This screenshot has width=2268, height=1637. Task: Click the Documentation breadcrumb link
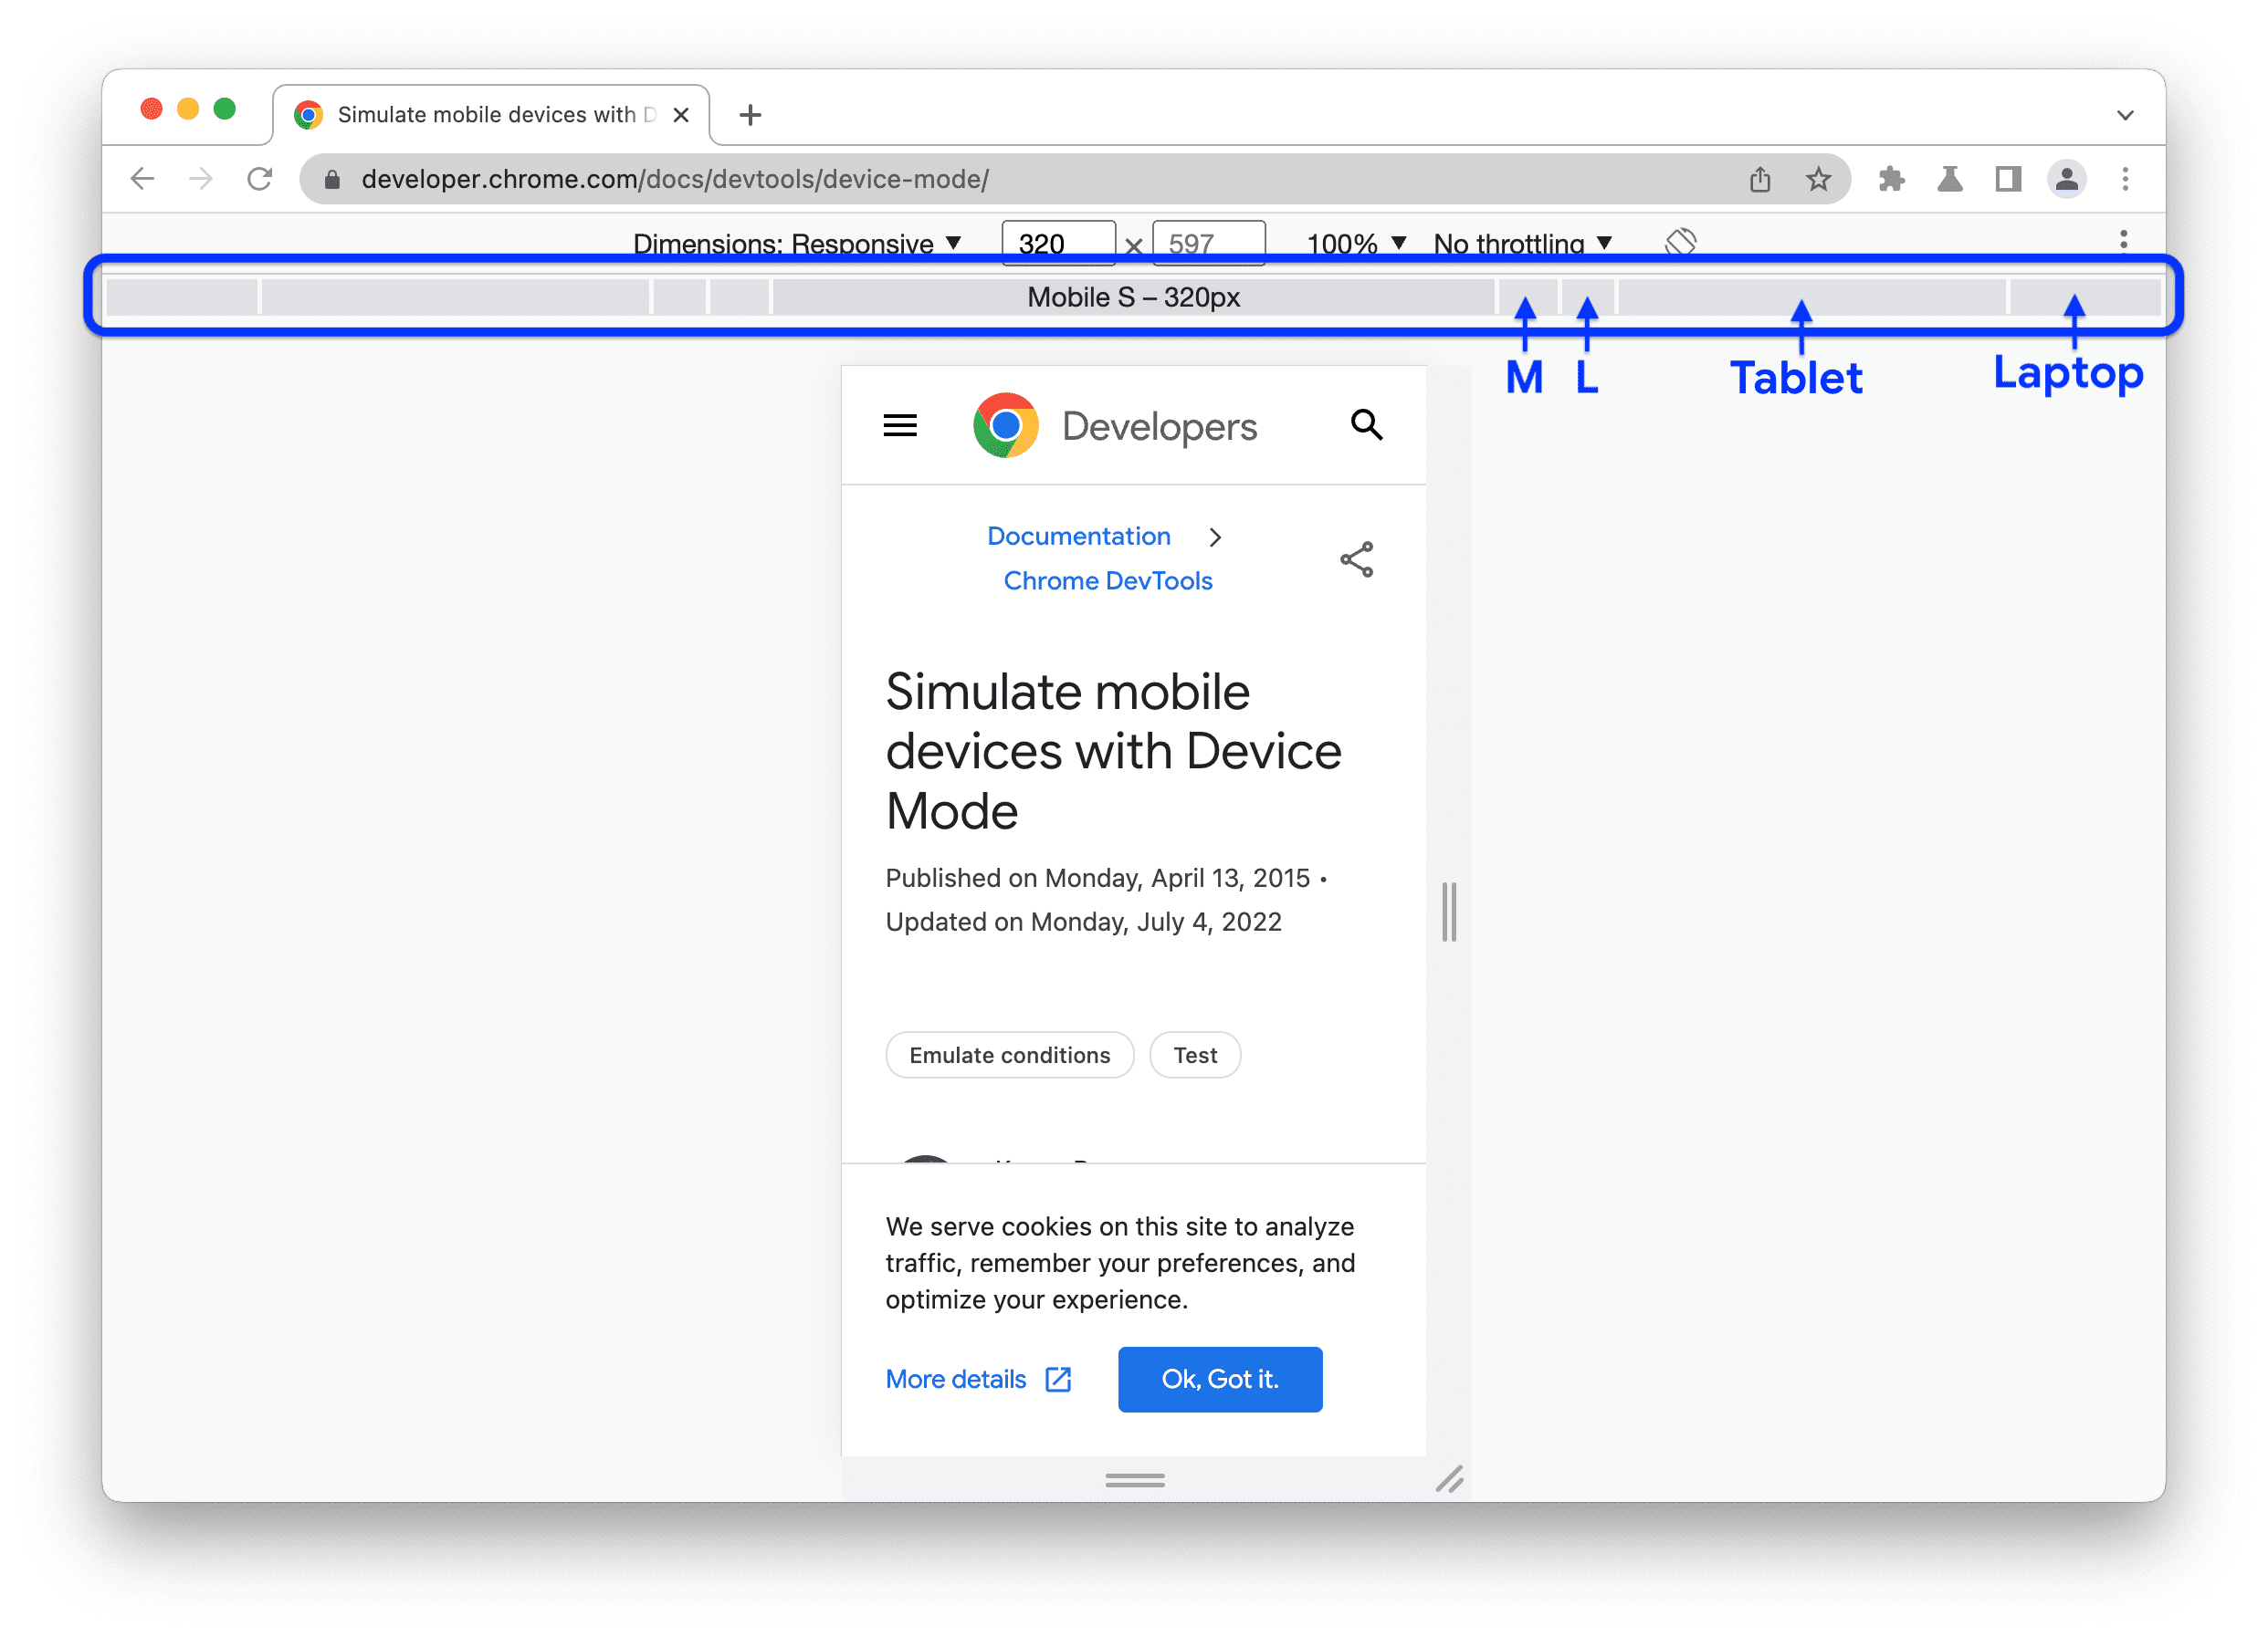pyautogui.click(x=1077, y=533)
